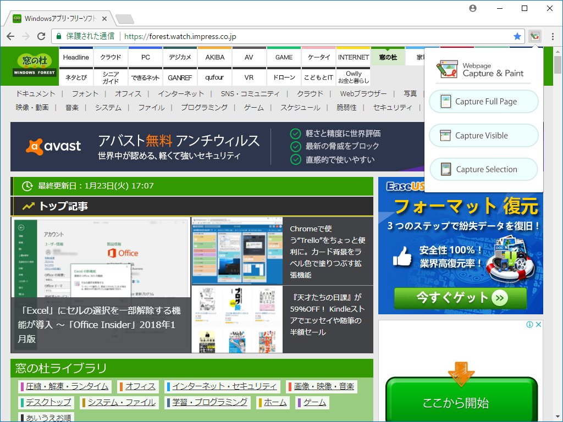This screenshot has width=563, height=422.
Task: Select Capture Selection in the extension popup
Action: coord(483,169)
